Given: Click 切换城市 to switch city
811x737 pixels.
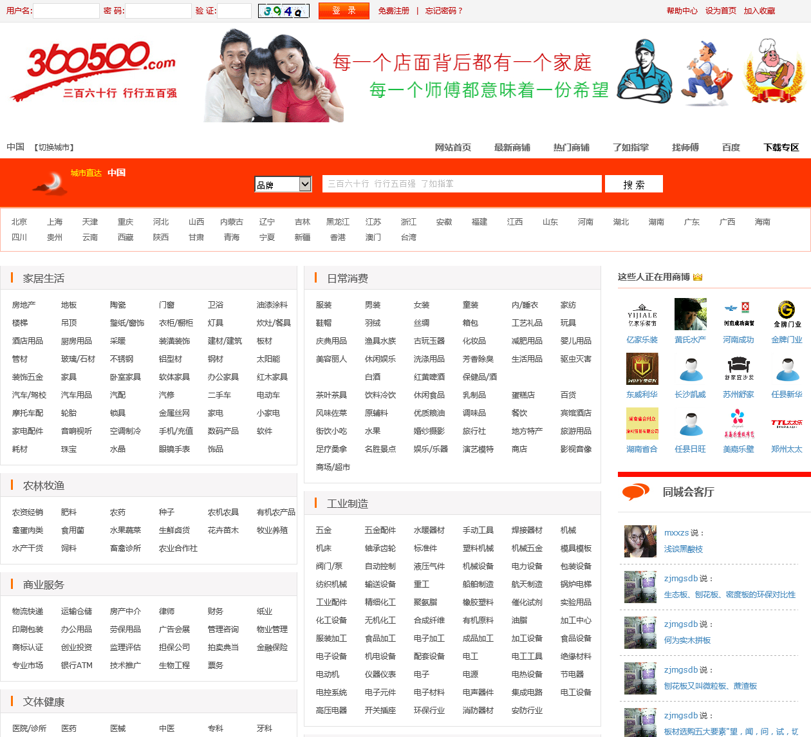Looking at the screenshot, I should 54,147.
